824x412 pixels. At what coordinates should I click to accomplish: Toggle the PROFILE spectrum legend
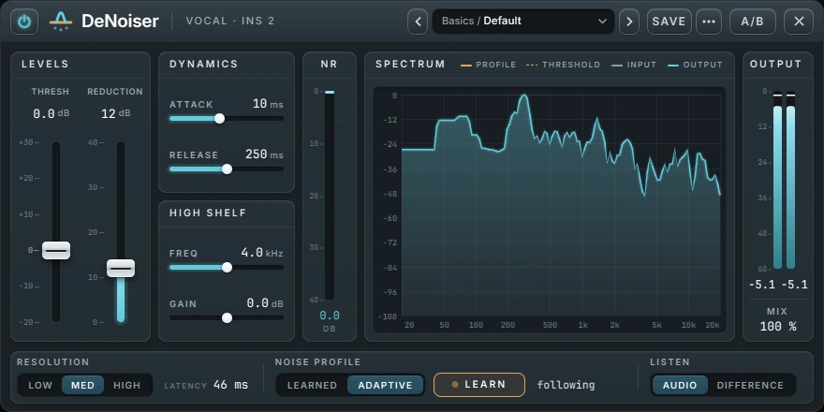pos(488,65)
